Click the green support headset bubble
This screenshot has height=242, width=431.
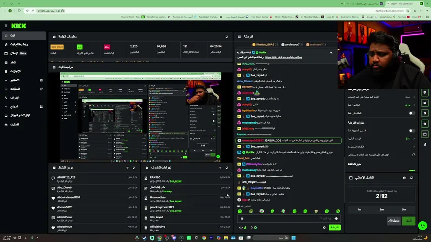click(x=423, y=226)
